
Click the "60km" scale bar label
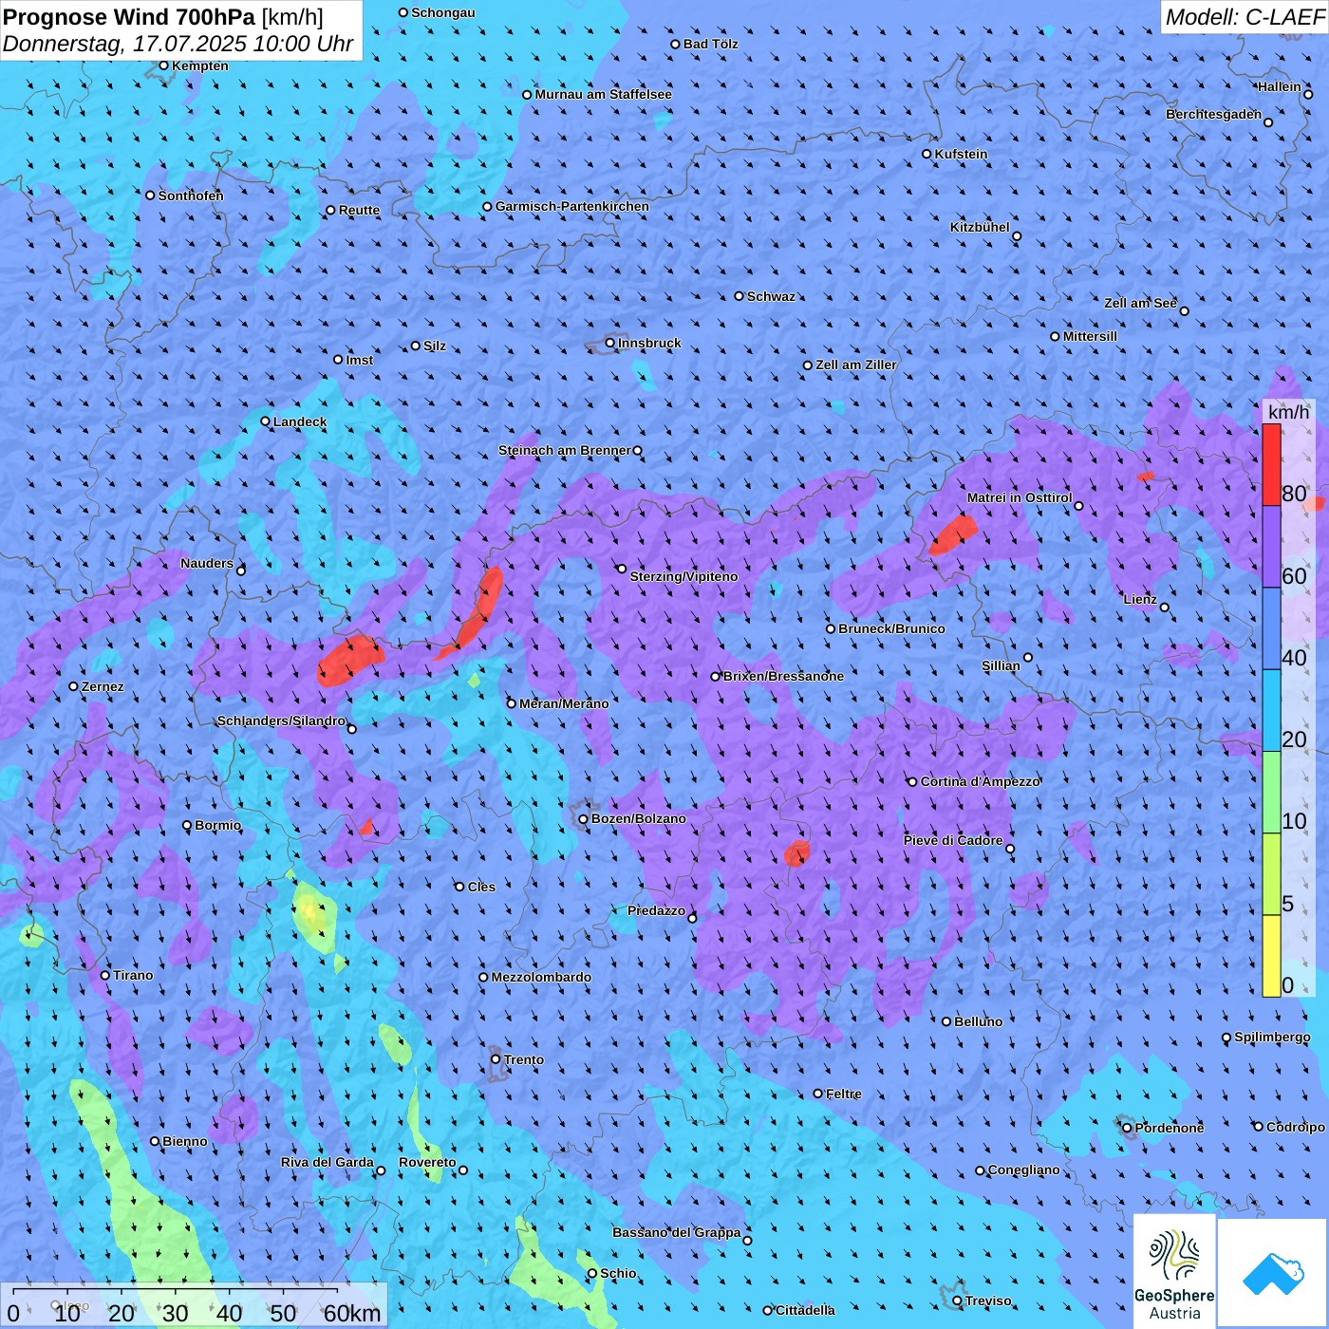[x=352, y=1313]
